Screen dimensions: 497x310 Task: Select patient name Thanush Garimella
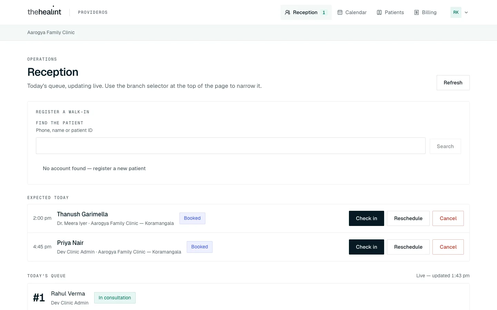coord(82,214)
